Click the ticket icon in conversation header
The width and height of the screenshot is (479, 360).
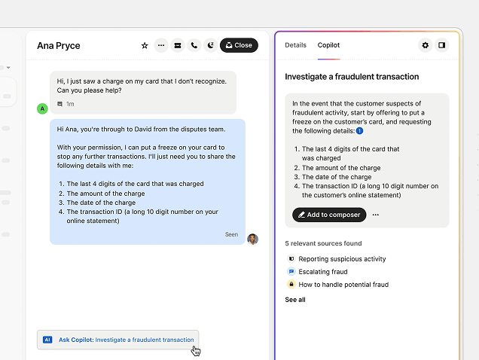point(177,45)
